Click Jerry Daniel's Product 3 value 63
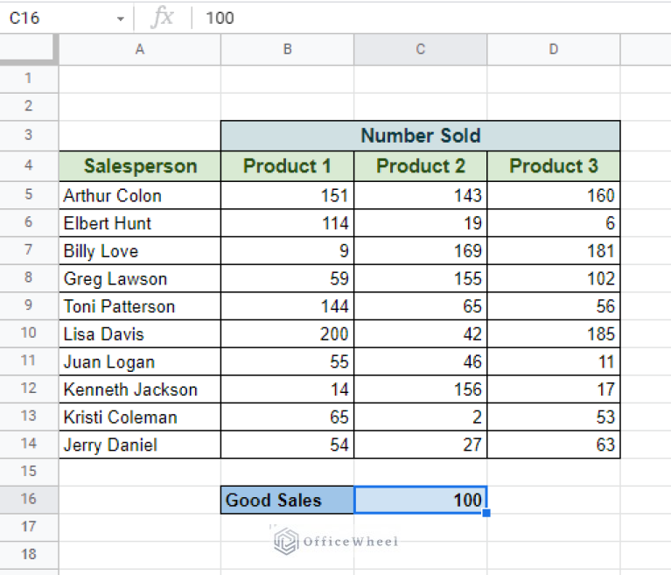Screen dimensions: 671x575 pyautogui.click(x=554, y=445)
